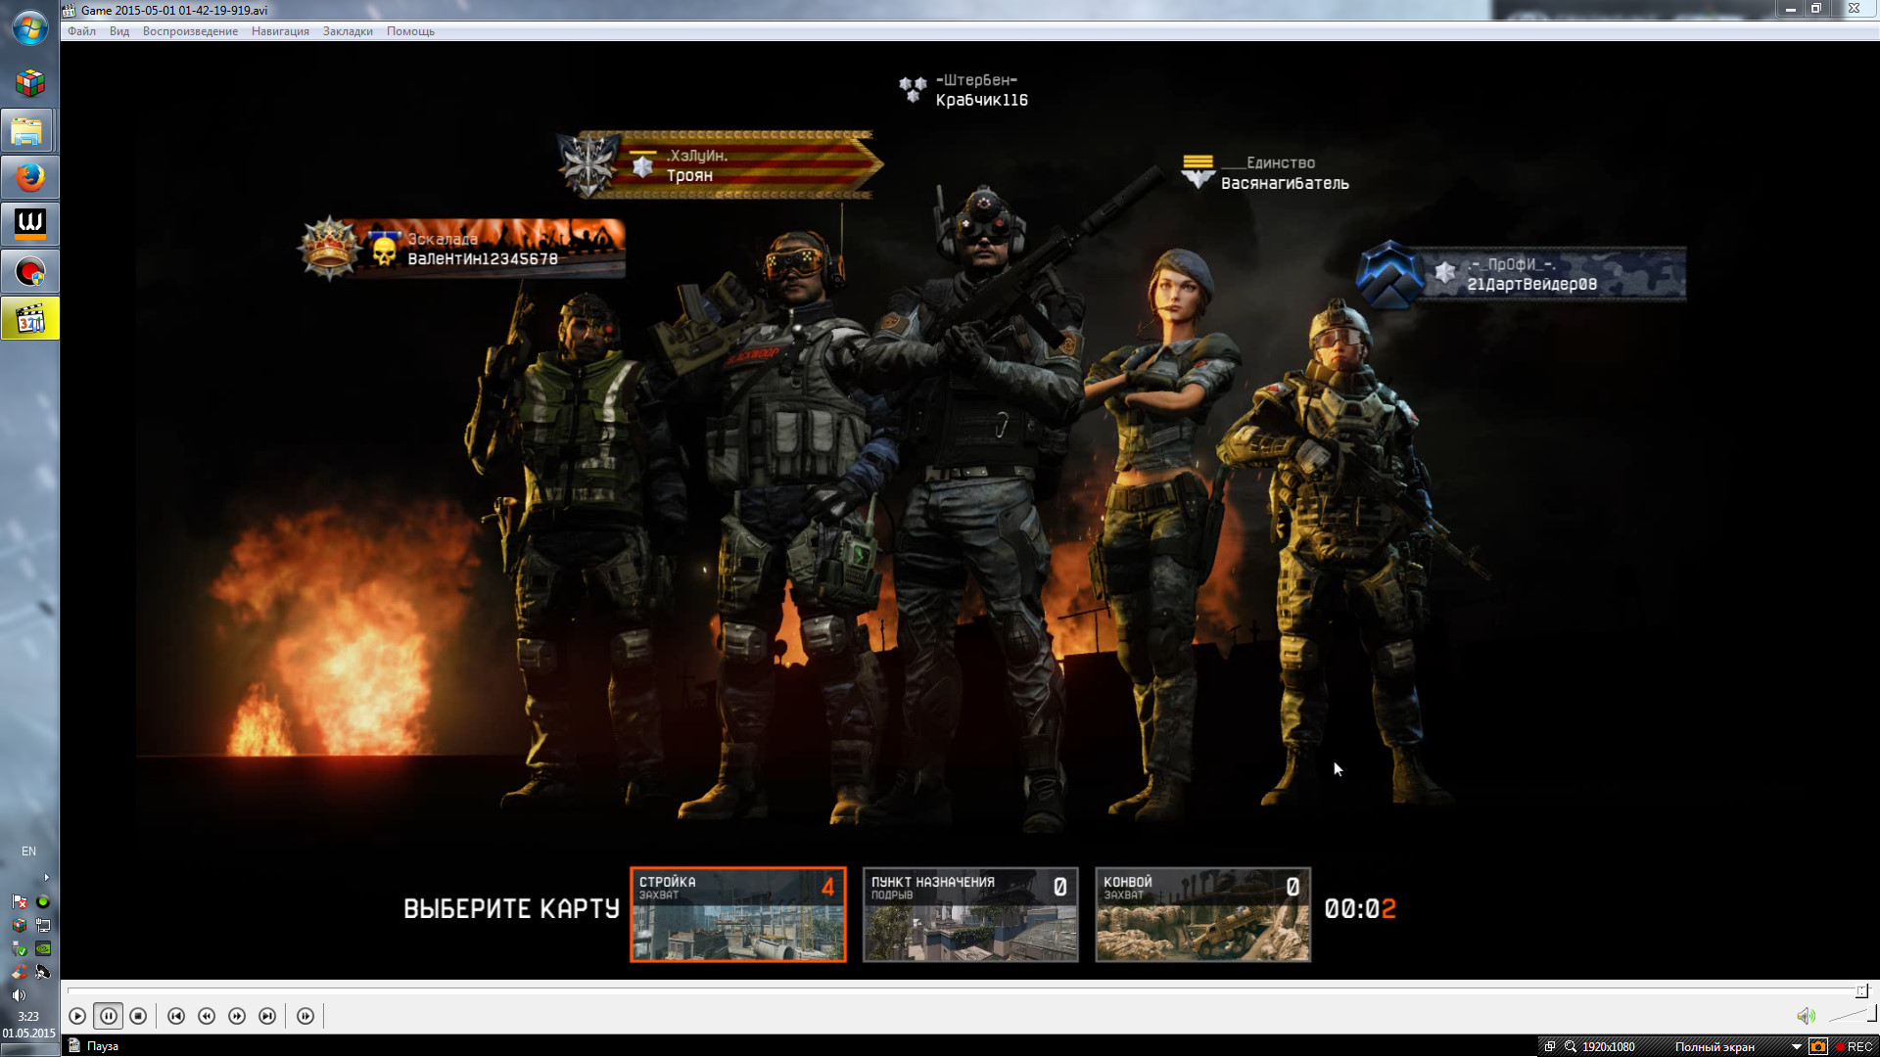Open Action Center flag tray icon
The height and width of the screenshot is (1057, 1880).
click(x=20, y=901)
